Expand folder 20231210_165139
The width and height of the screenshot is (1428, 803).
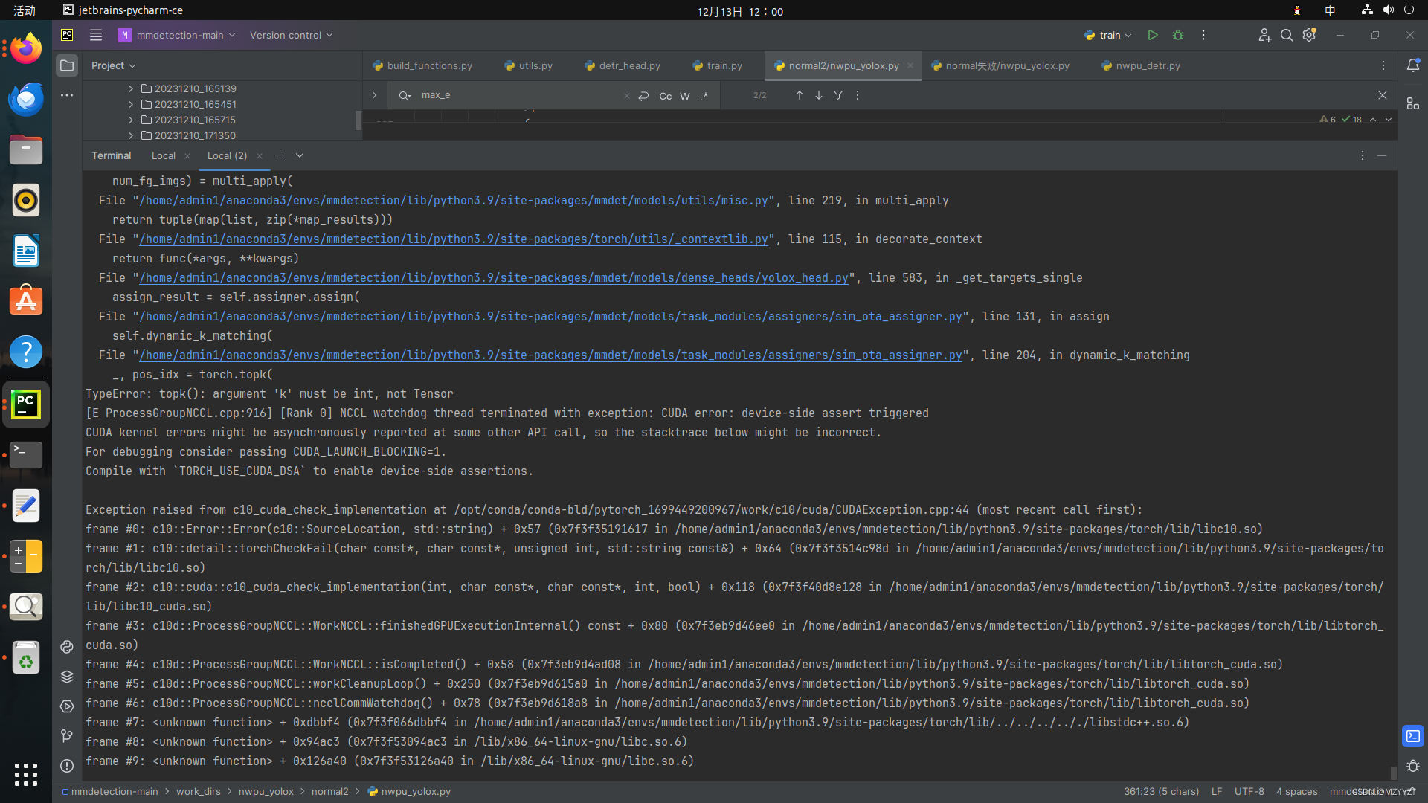131,88
